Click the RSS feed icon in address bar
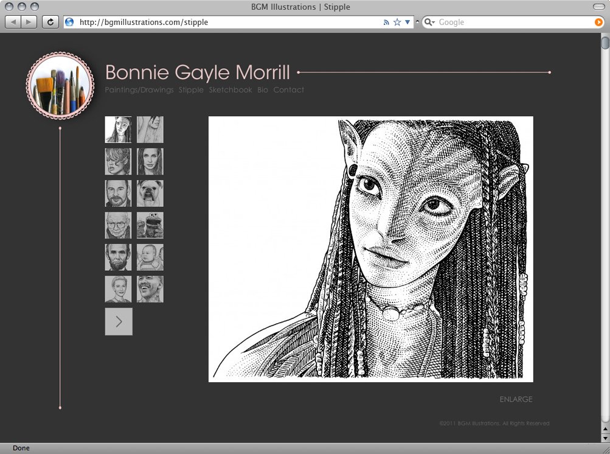This screenshot has height=454, width=610. [386, 22]
